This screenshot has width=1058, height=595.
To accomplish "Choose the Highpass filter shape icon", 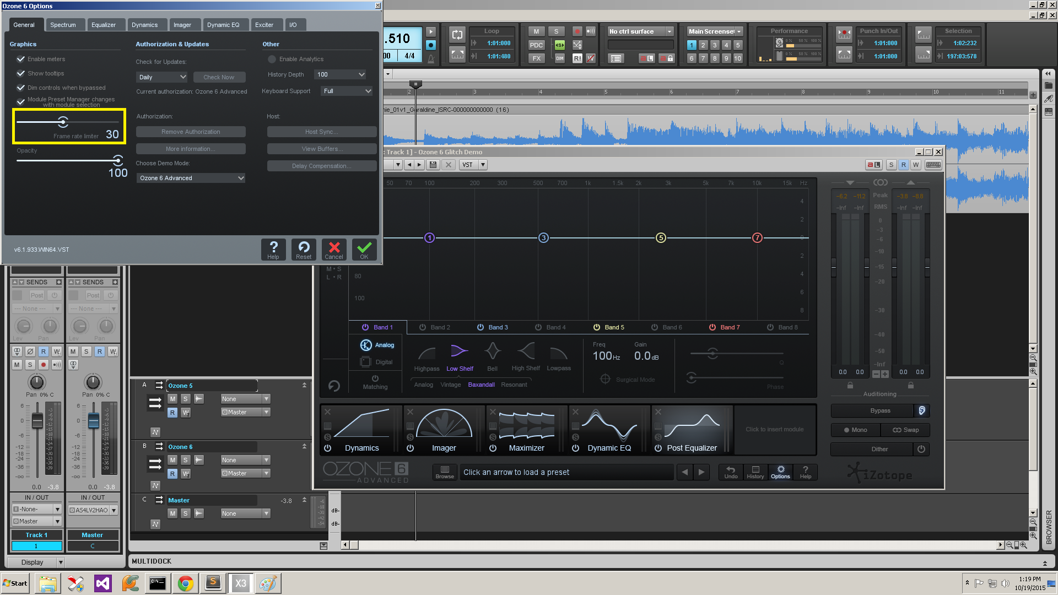I will pyautogui.click(x=427, y=353).
